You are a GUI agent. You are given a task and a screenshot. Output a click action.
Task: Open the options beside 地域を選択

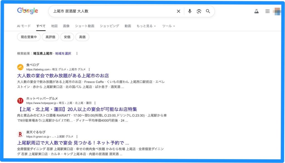(77, 54)
